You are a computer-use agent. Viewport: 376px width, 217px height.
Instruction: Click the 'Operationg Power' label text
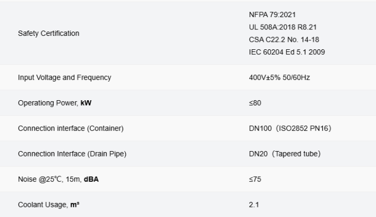(48, 103)
